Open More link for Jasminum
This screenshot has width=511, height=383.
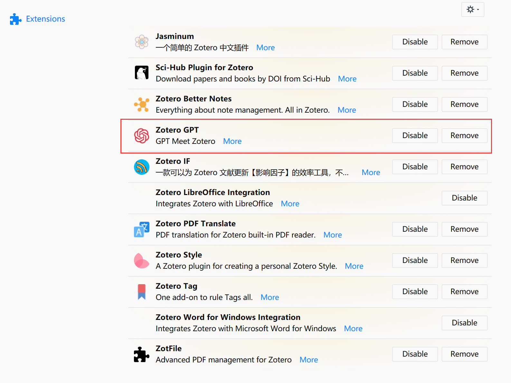coord(266,48)
